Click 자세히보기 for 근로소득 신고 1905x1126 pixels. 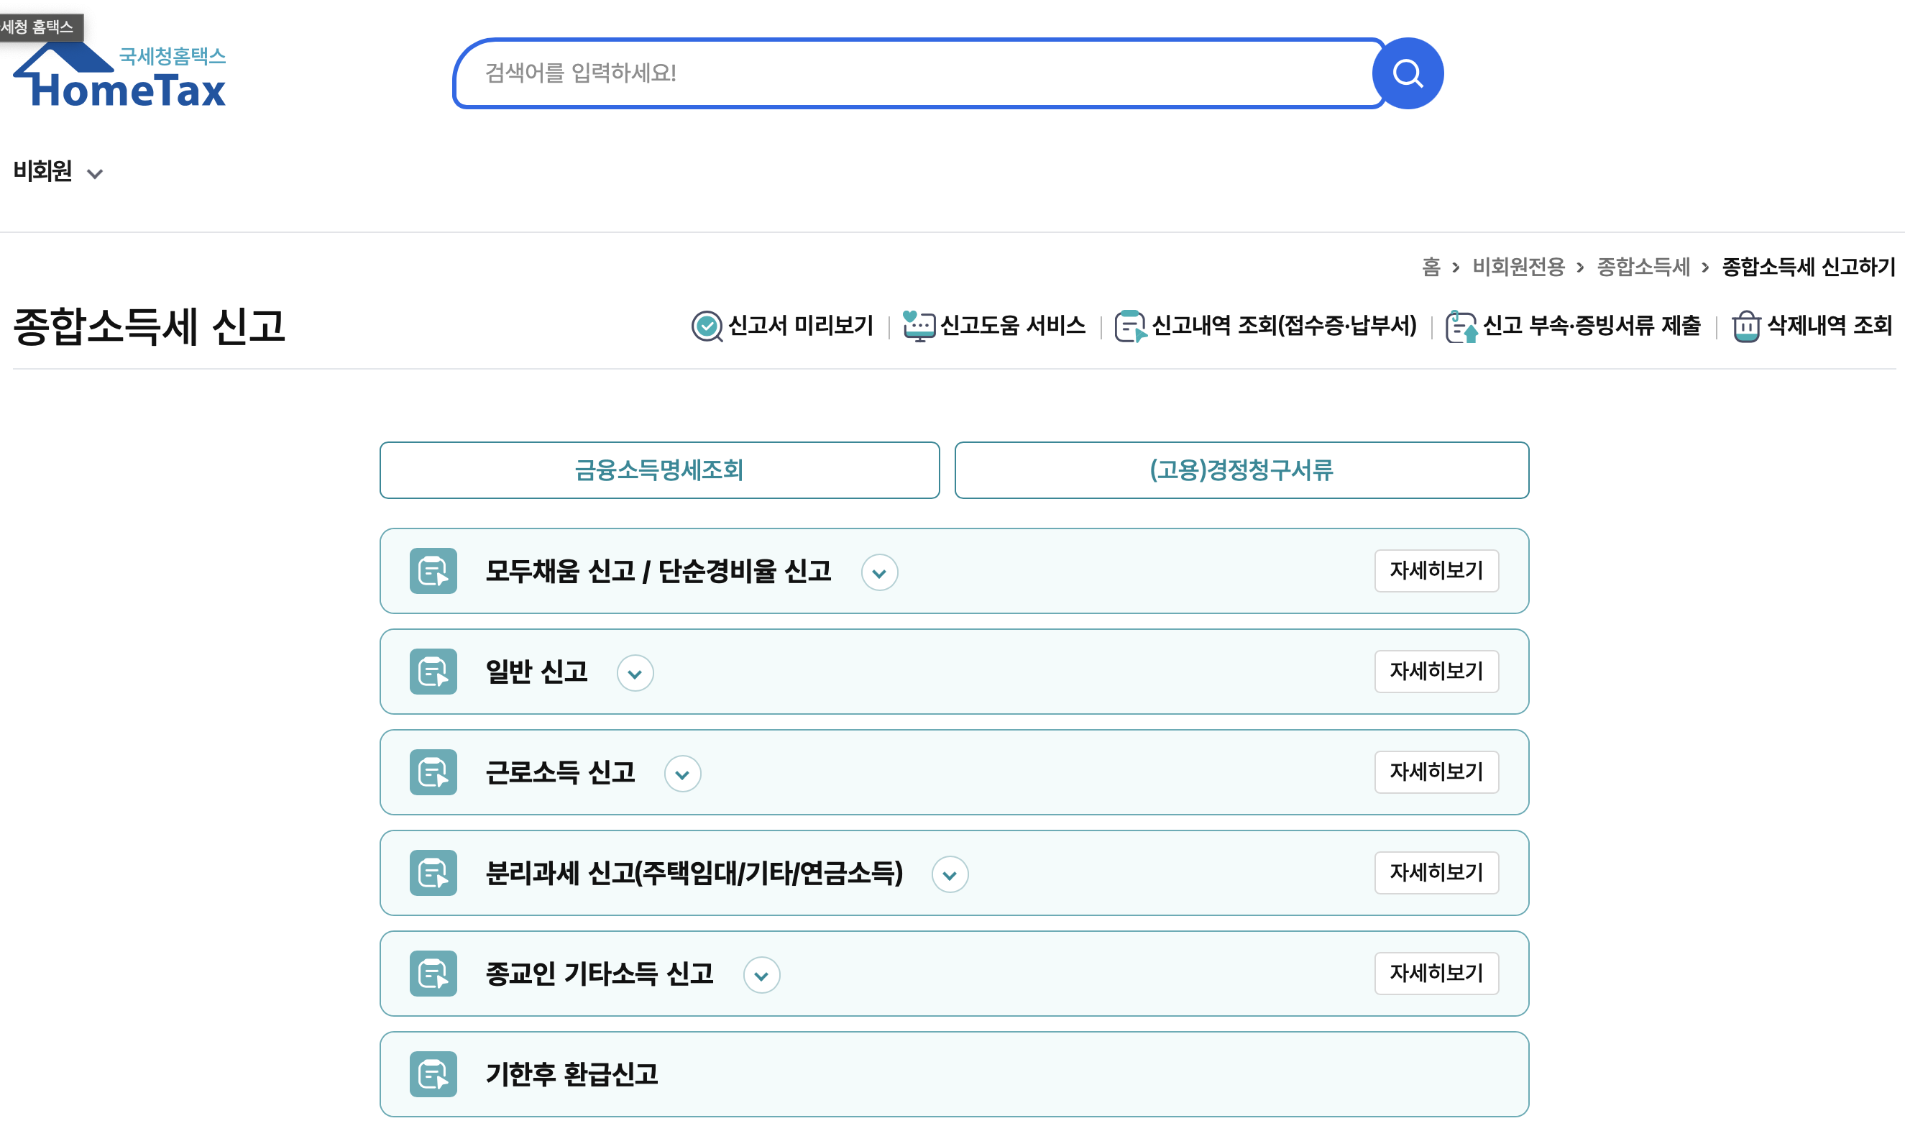coord(1436,772)
